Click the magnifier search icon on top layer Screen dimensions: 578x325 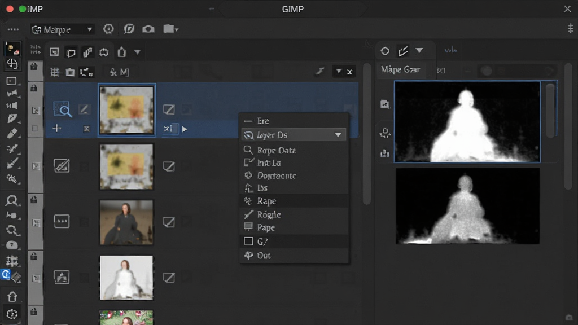click(x=62, y=109)
